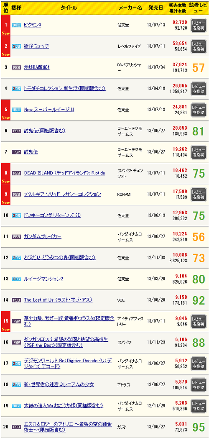Click the 3DS icon beside 新・世界樹の迷宮 ミレニアムの少女
Image resolution: width=209 pixels, height=438 pixels.
coord(16,384)
